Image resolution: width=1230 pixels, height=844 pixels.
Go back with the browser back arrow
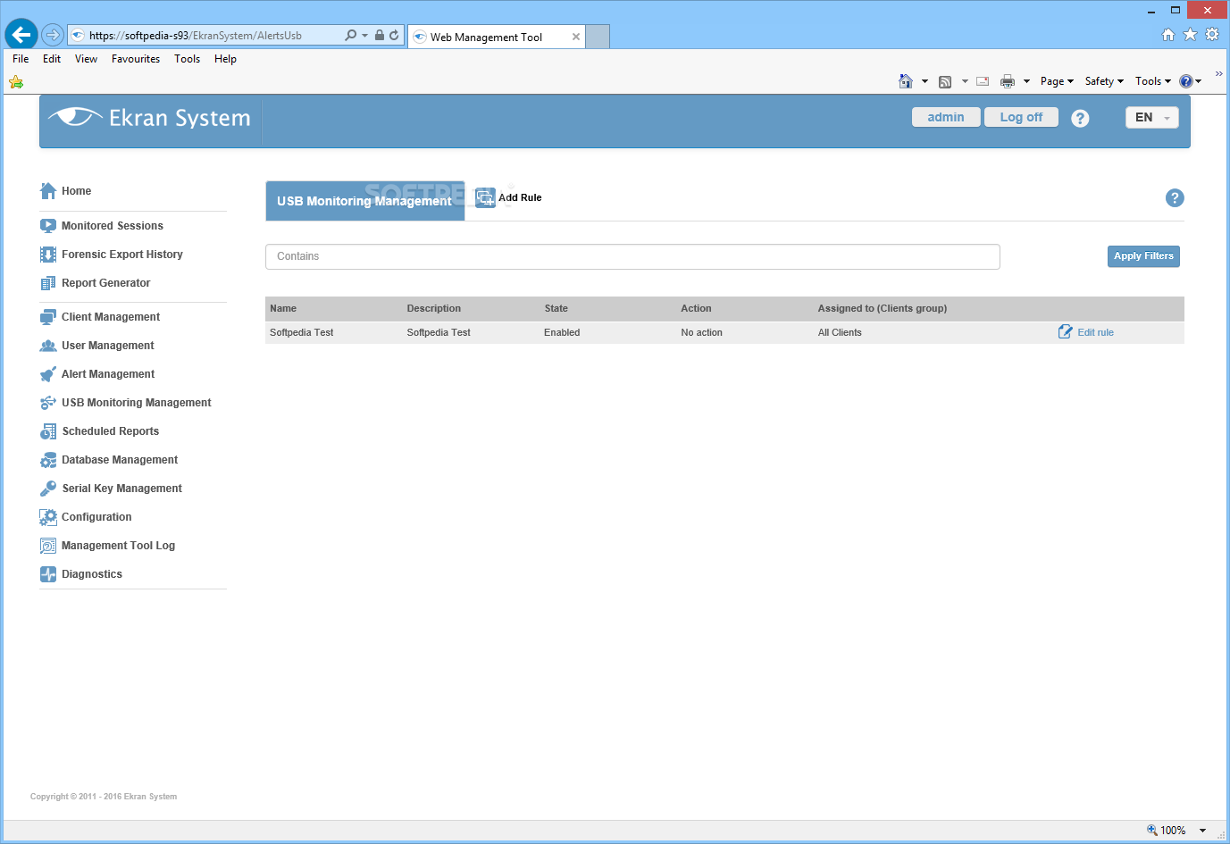21,35
